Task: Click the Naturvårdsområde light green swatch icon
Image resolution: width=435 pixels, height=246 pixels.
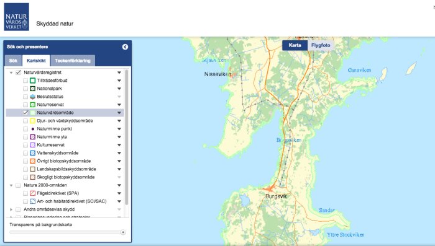Action: coord(32,113)
